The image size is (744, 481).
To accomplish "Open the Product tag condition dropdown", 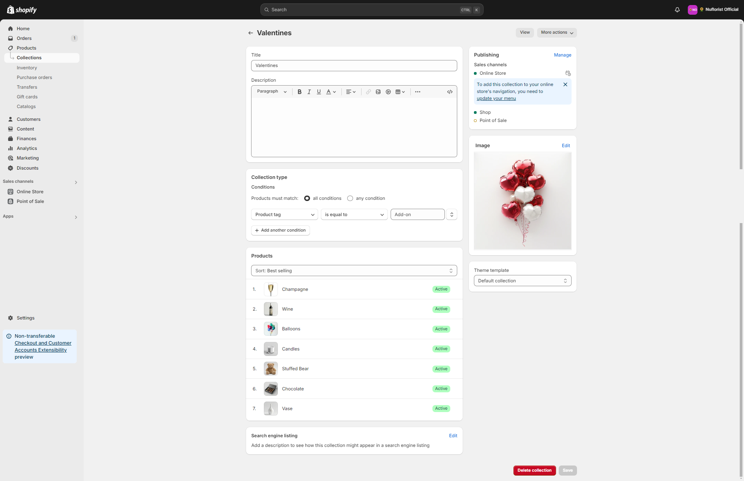I will [284, 215].
